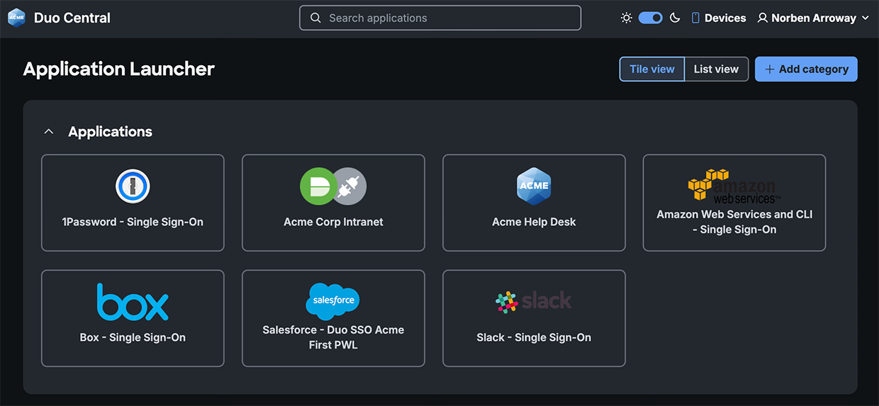879x406 pixels.
Task: Click the Add category button
Action: tap(806, 69)
